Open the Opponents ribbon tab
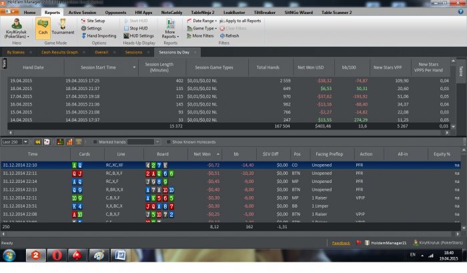This screenshot has width=467, height=273. point(115,12)
